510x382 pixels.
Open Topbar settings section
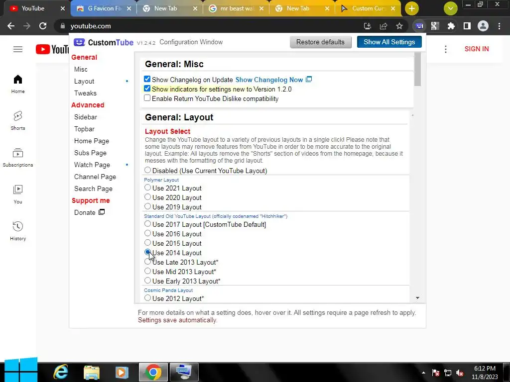[84, 129]
